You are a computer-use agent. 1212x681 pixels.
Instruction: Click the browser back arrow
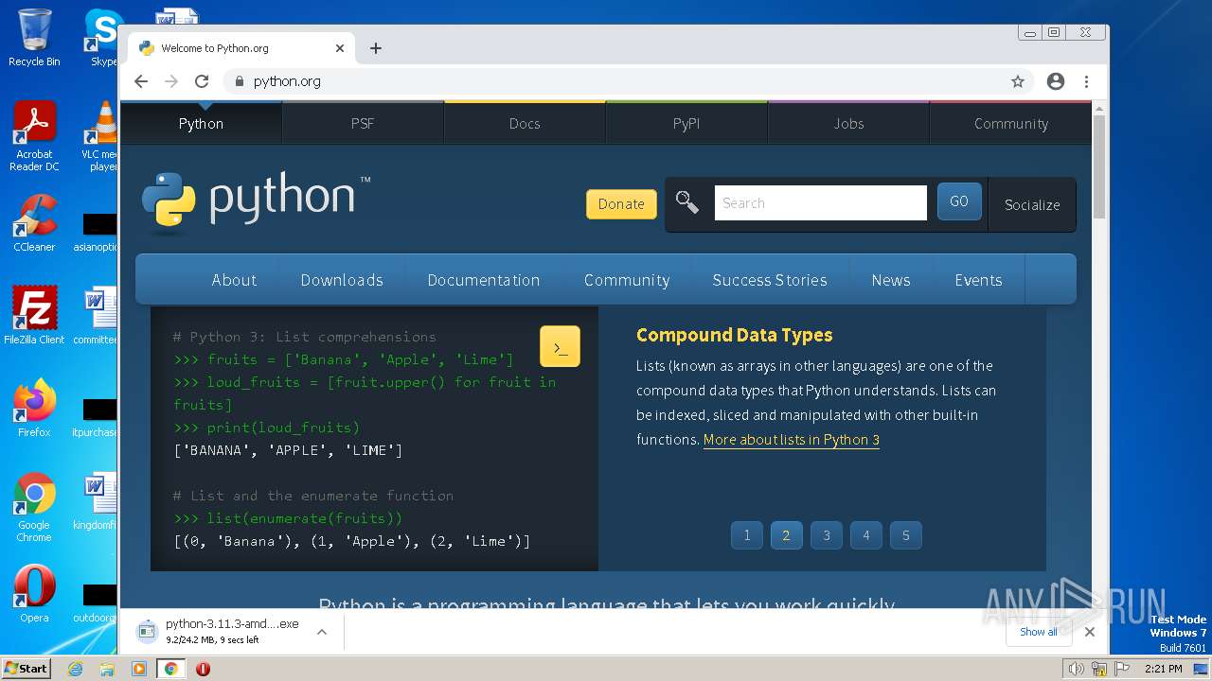[x=141, y=81]
